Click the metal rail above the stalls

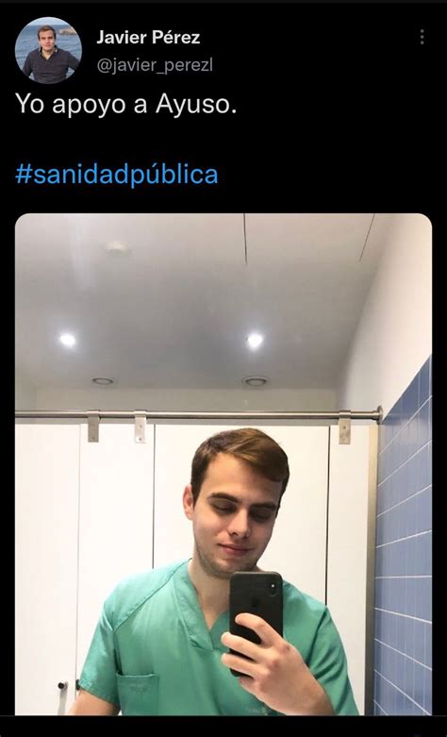pos(198,414)
